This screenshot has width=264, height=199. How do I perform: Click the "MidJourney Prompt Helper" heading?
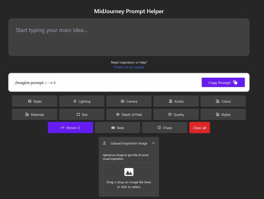click(x=129, y=11)
